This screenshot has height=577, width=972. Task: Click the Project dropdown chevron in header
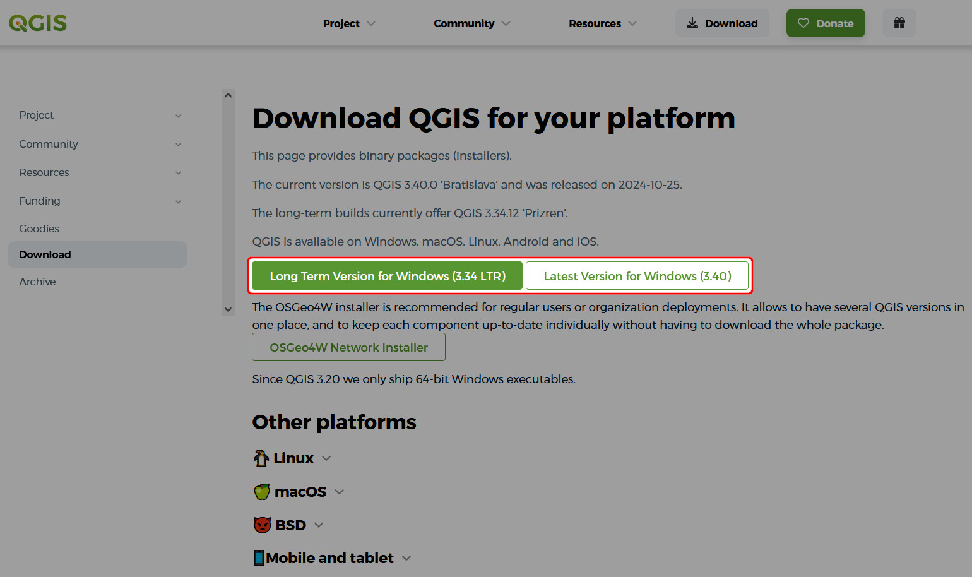coord(371,23)
